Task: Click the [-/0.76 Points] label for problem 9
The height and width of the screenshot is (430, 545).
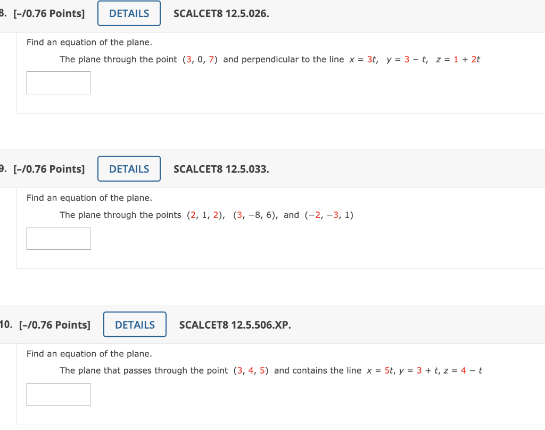Action: click(48, 169)
